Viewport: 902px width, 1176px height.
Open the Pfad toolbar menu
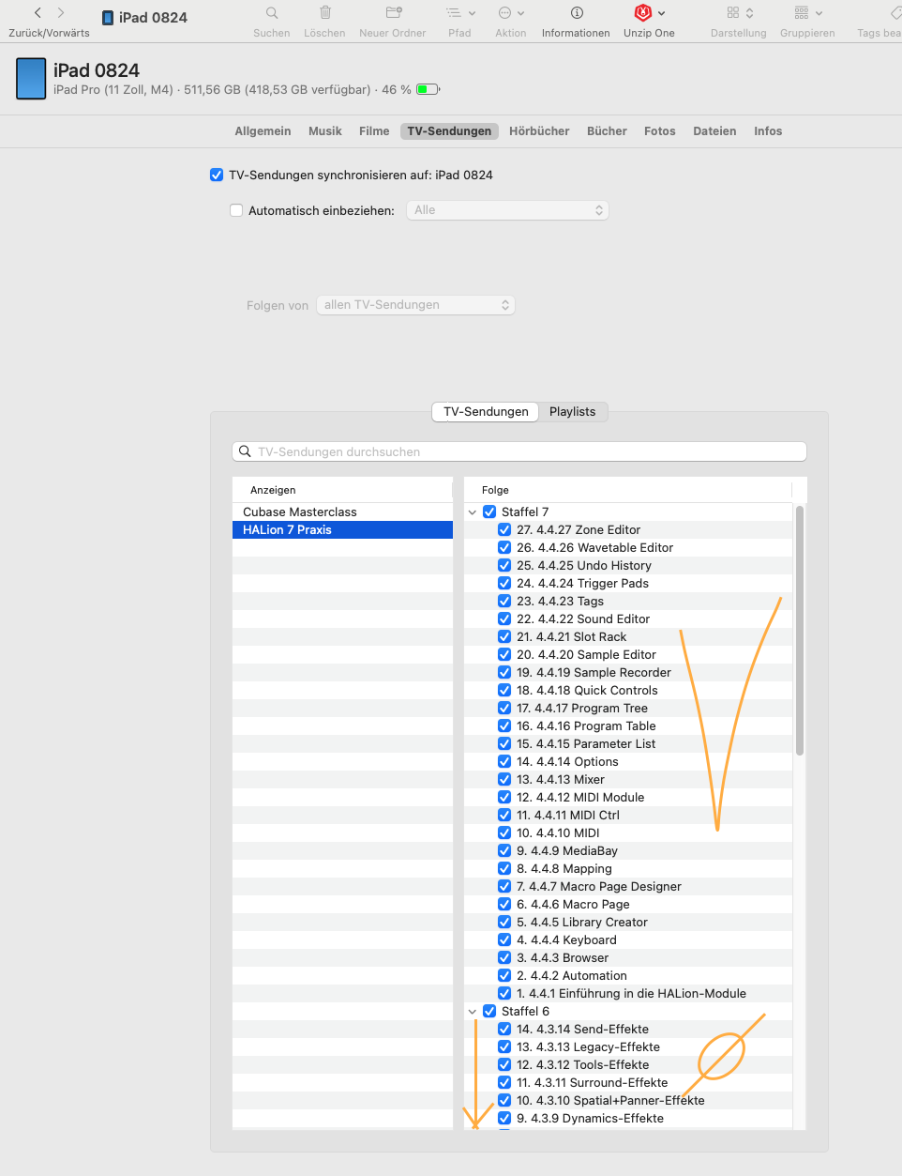[x=460, y=13]
